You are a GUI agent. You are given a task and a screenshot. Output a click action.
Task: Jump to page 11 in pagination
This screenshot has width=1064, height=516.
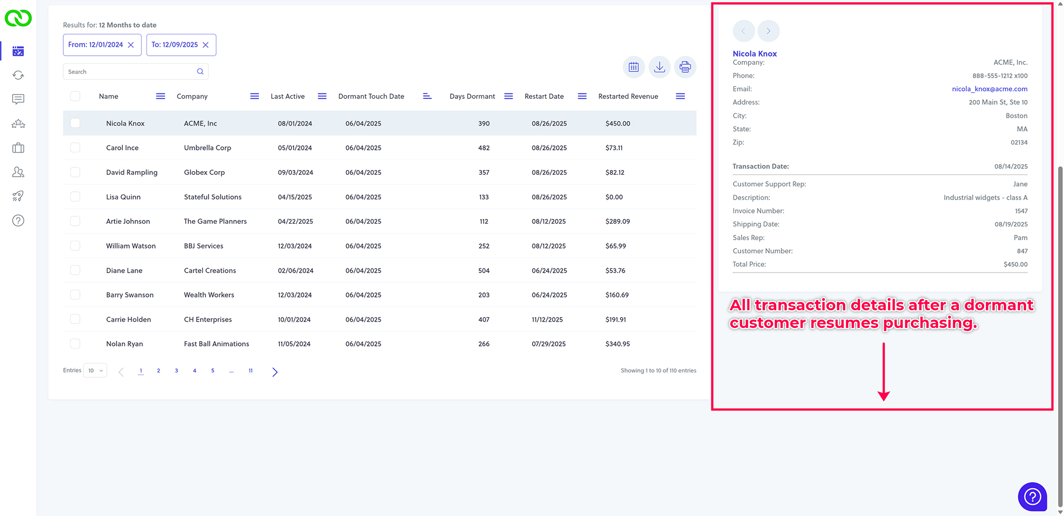coord(251,371)
